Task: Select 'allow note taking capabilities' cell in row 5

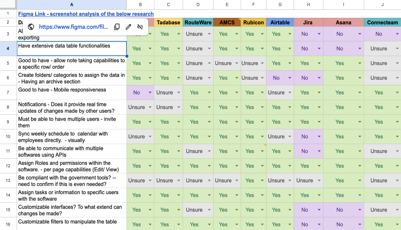Action: (72, 63)
